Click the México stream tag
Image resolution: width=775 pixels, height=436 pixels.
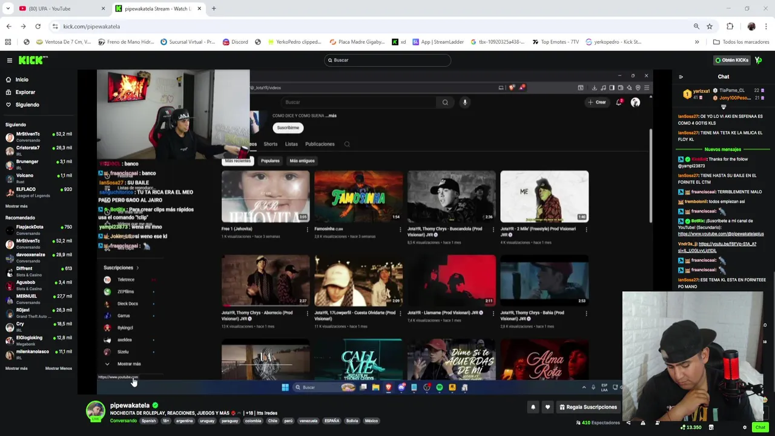coord(371,421)
